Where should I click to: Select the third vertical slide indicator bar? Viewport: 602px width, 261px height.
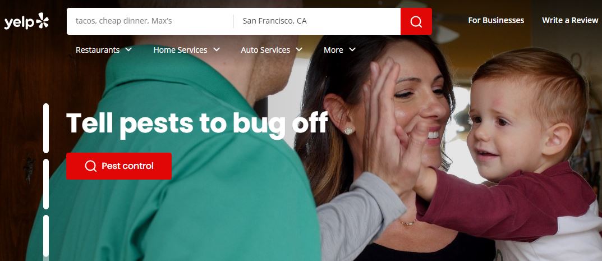coord(46,236)
